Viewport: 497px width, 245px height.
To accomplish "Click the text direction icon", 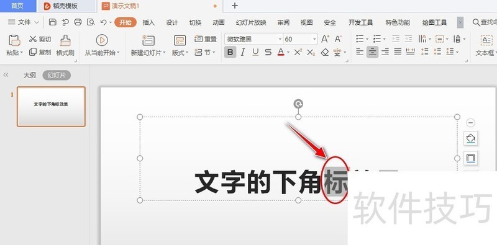I will 422,39.
